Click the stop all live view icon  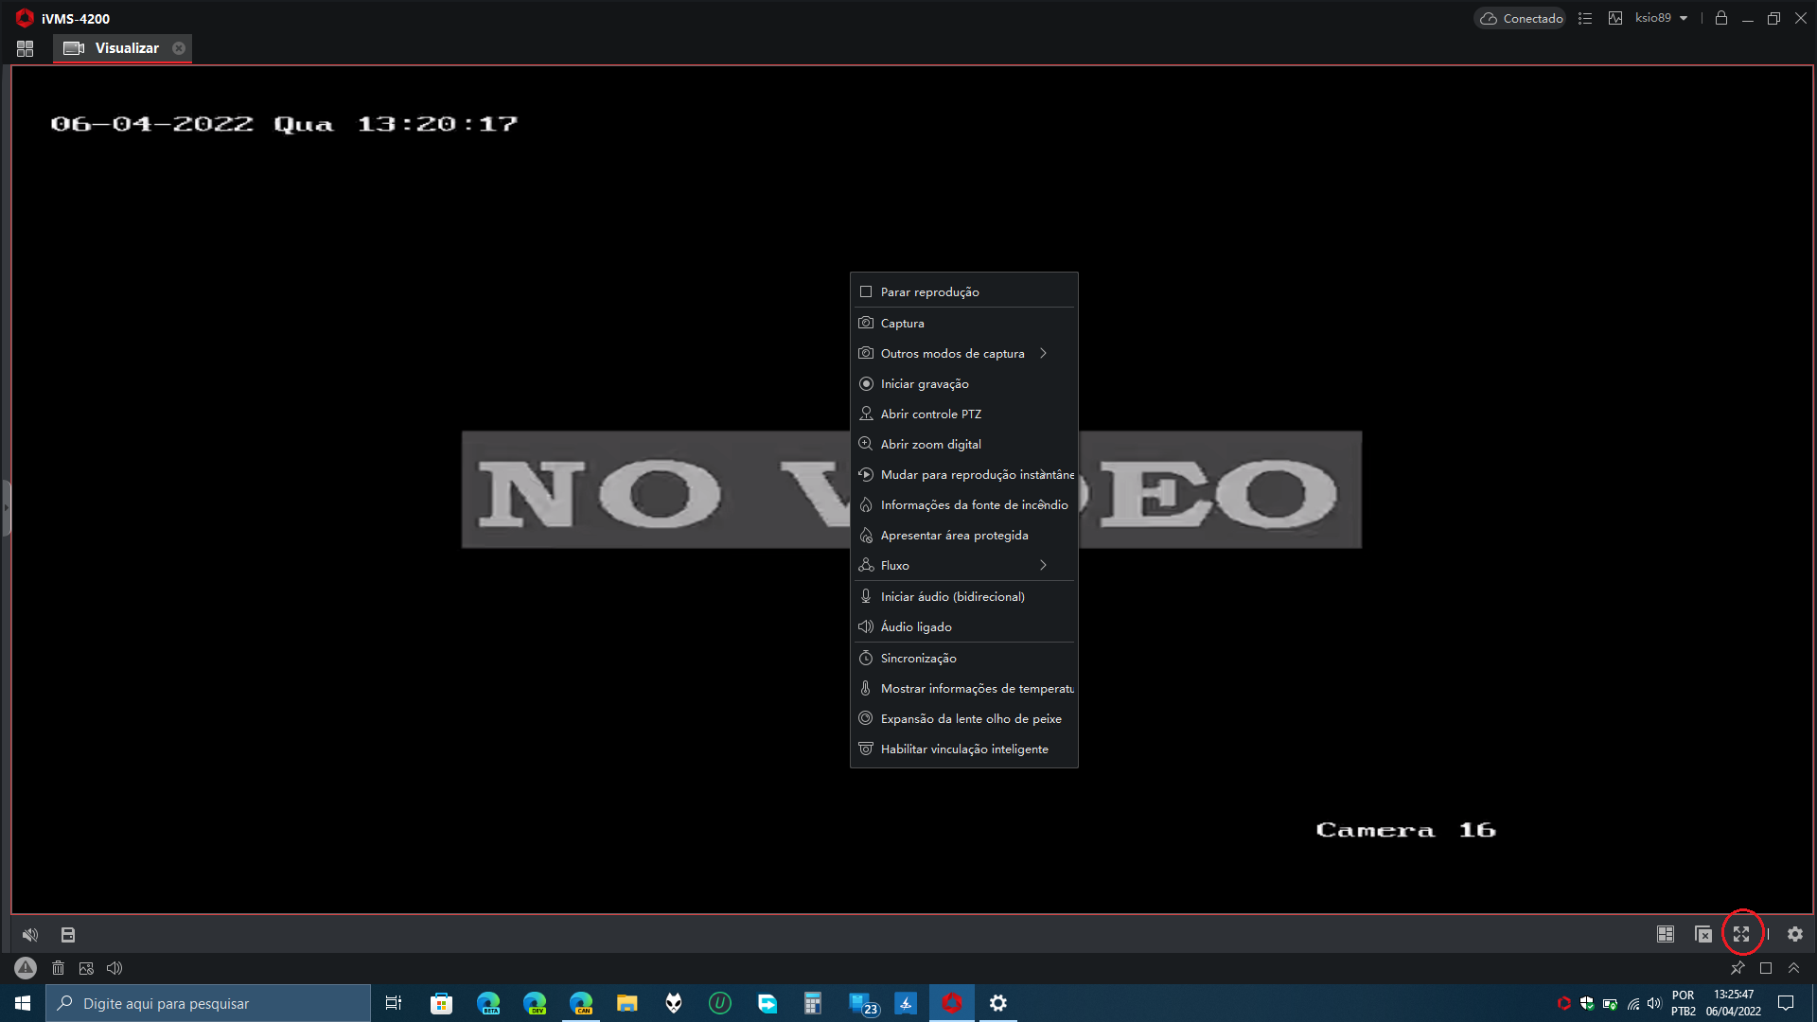pos(1703,934)
